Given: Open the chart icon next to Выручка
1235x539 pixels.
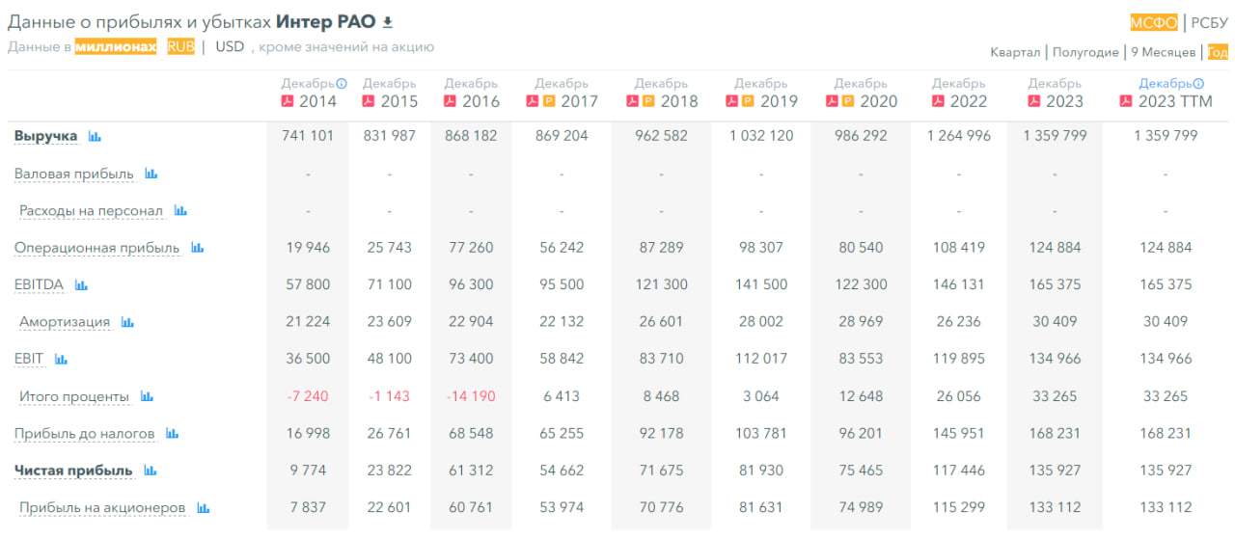Looking at the screenshot, I should [95, 137].
